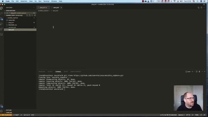Change indentation via Spaces: 2
Screen dimensions: 208x117
[181, 115]
